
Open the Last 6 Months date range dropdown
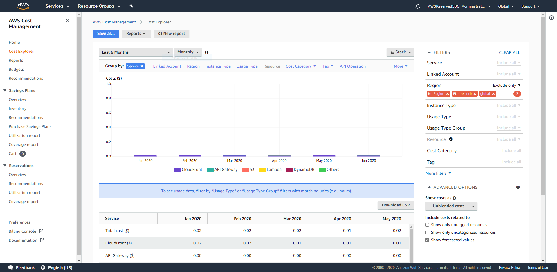click(x=136, y=52)
